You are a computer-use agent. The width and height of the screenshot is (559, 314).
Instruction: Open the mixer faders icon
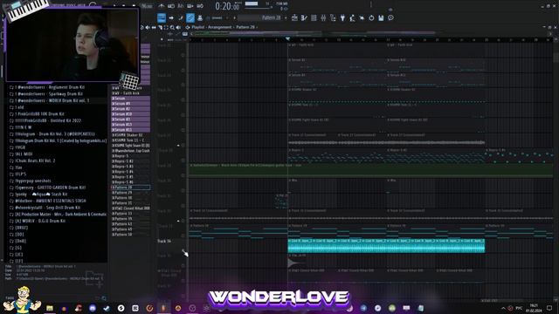point(323,17)
